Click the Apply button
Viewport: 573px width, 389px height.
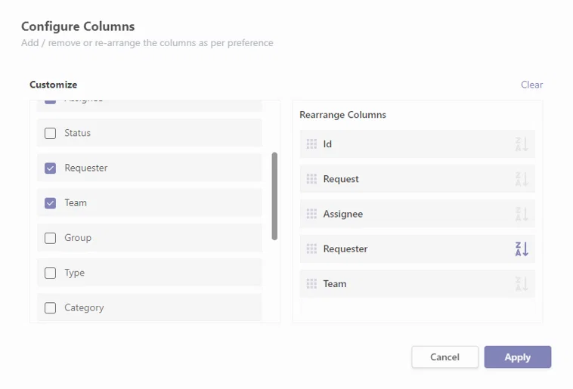pyautogui.click(x=518, y=357)
